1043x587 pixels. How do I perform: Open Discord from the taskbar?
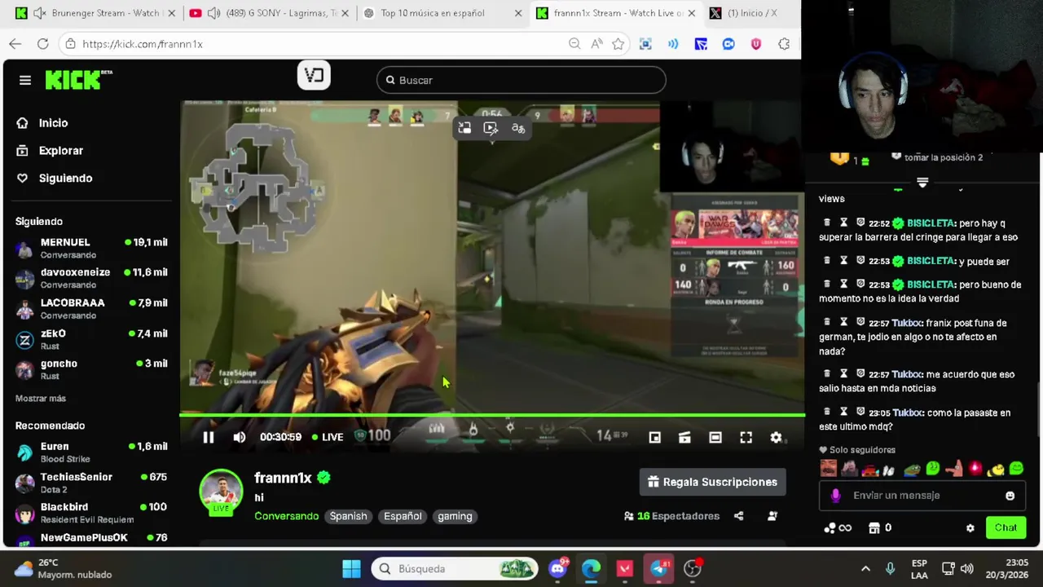coord(557,568)
